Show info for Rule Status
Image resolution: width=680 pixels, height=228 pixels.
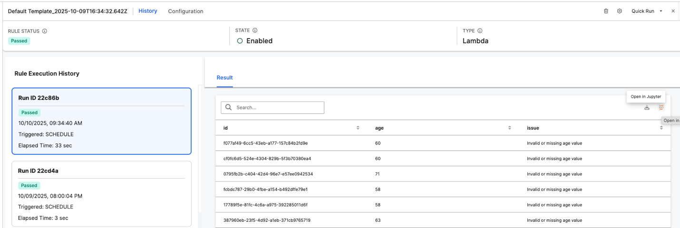[x=45, y=31]
